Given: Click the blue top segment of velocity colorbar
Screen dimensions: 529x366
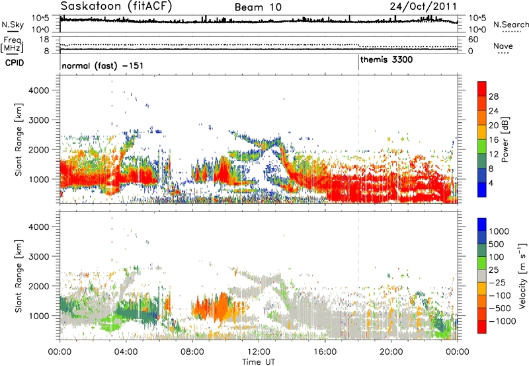Looking at the screenshot, I should [482, 225].
